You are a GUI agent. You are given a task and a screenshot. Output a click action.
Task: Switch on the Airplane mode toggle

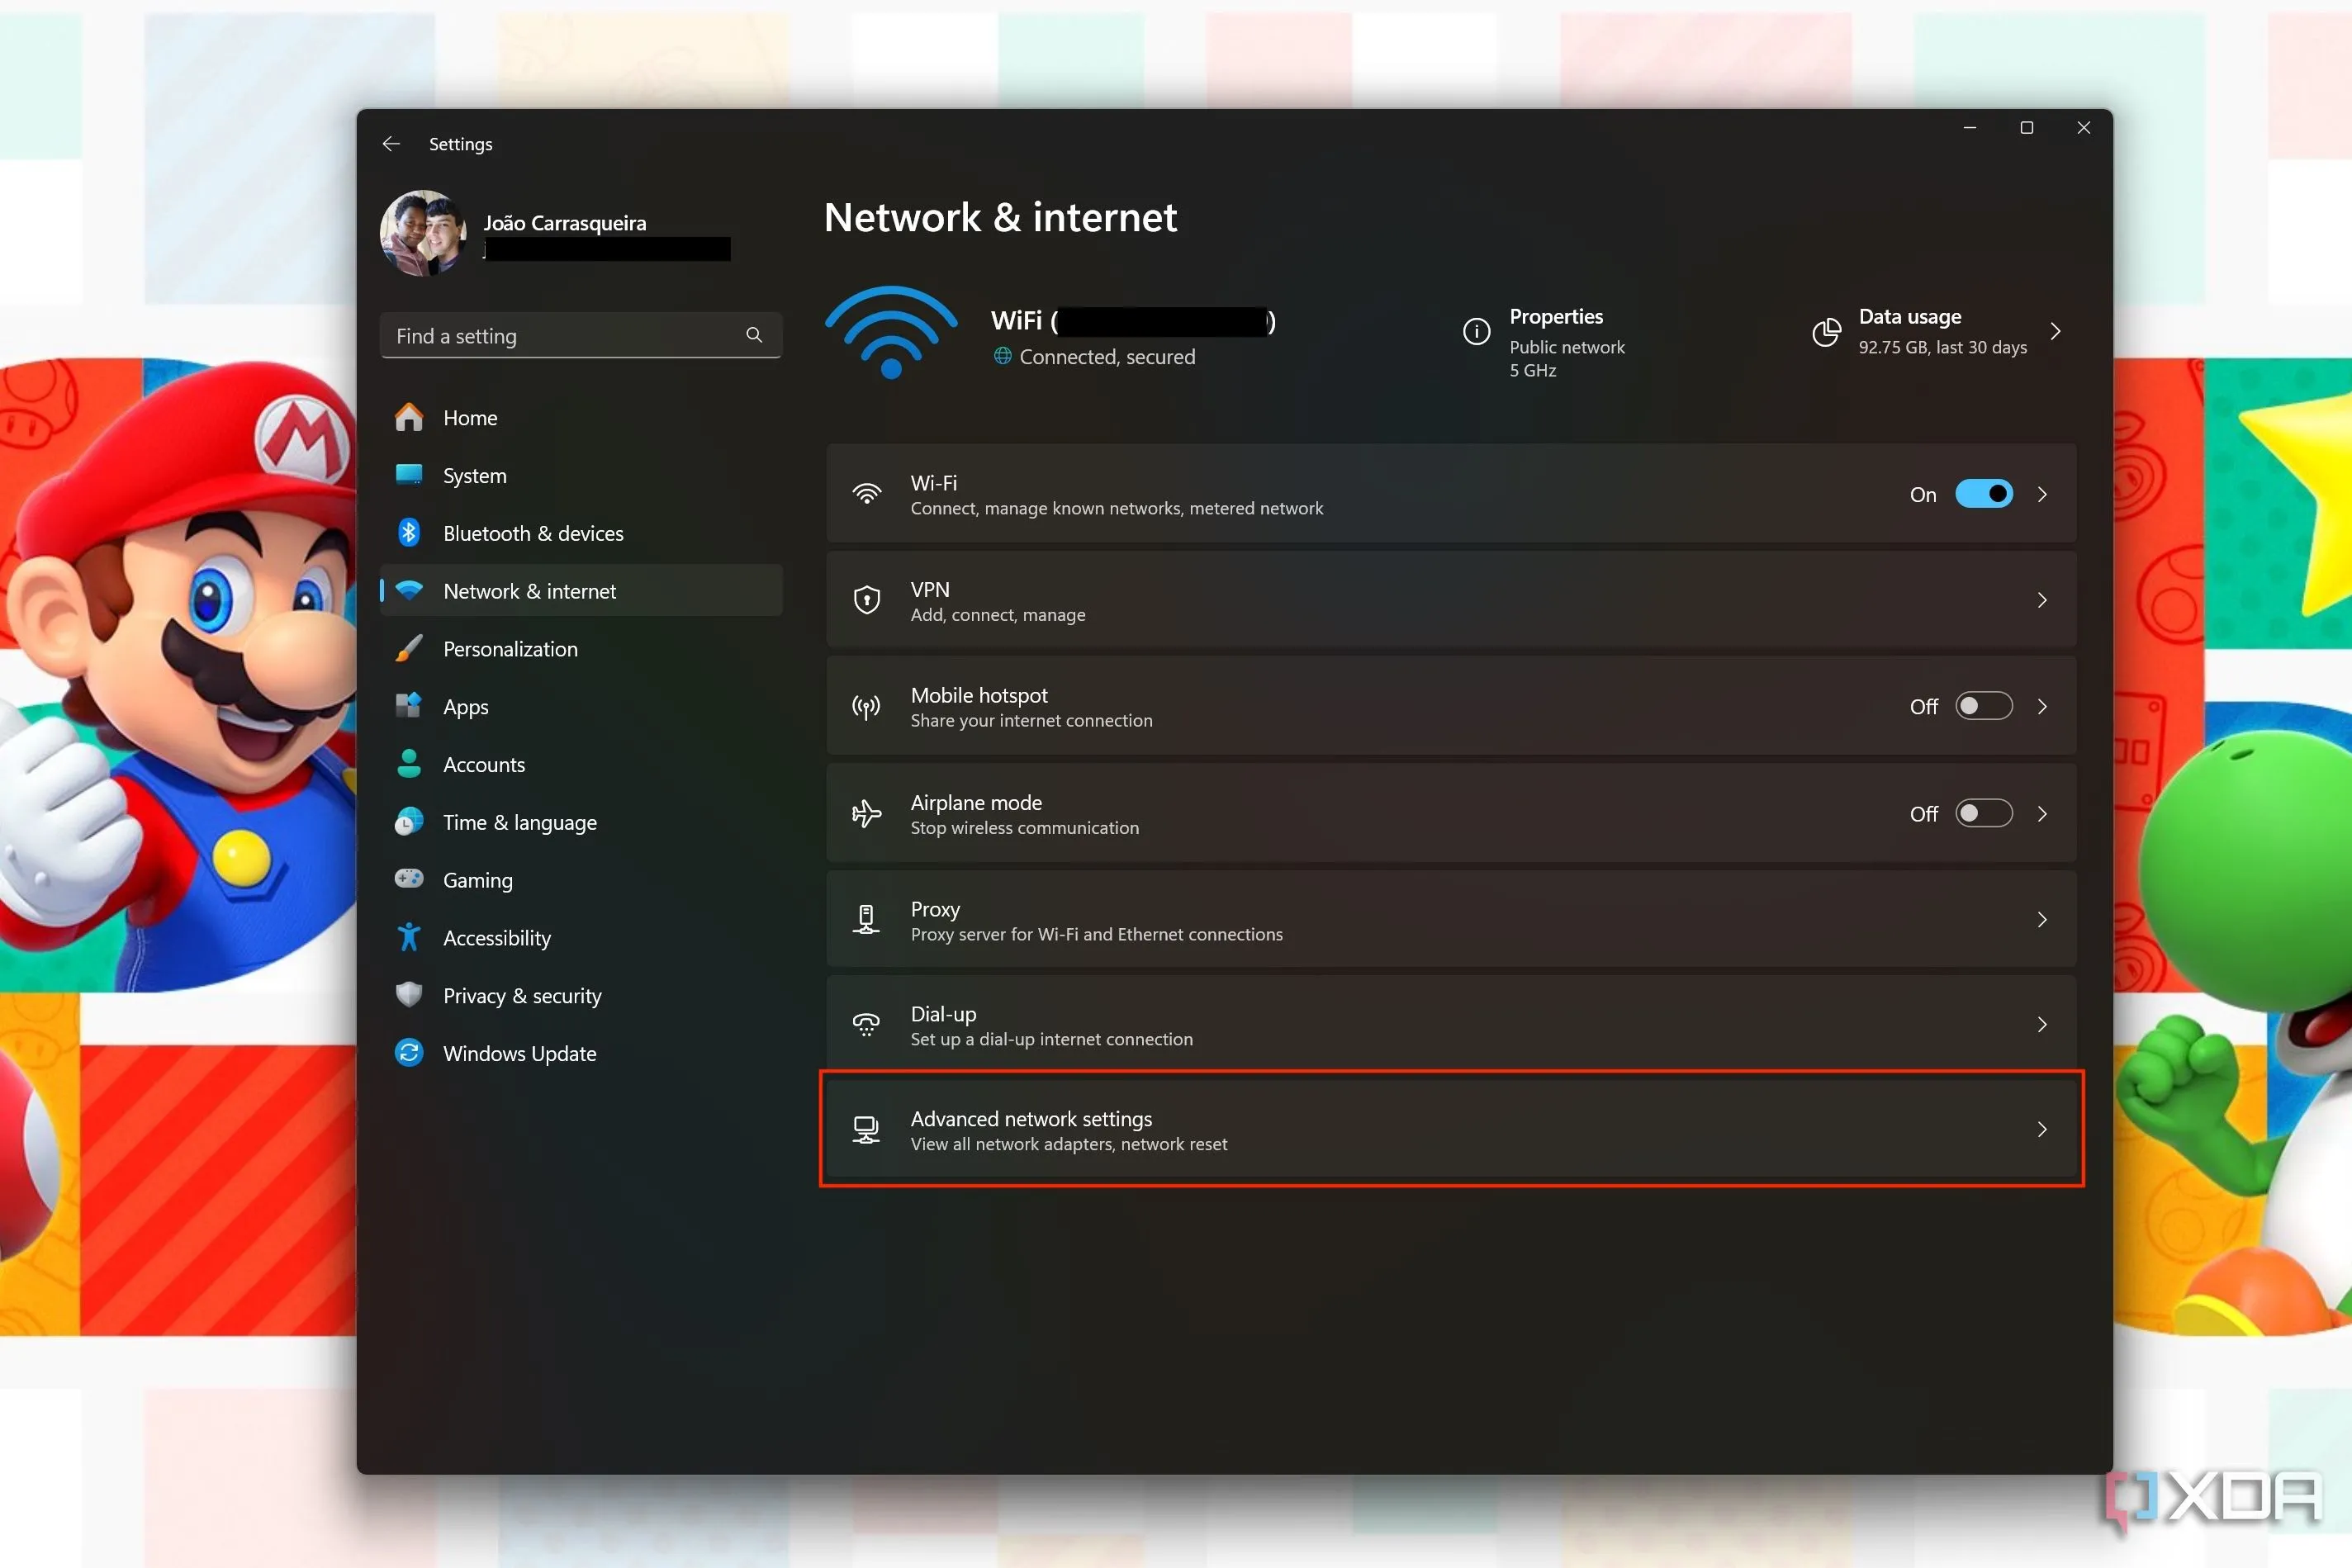(1983, 814)
